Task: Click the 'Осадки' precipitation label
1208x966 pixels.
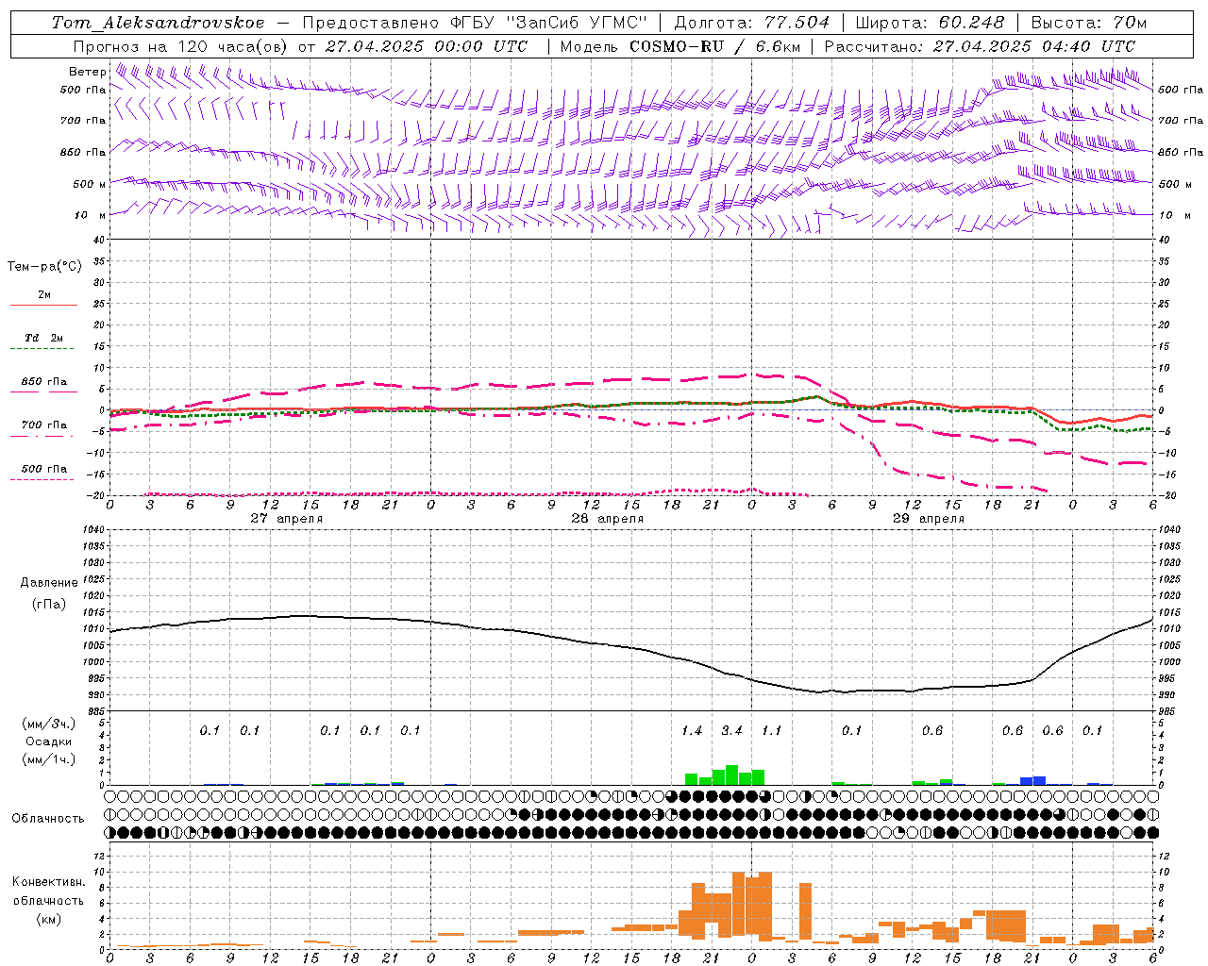Action: coord(49,741)
